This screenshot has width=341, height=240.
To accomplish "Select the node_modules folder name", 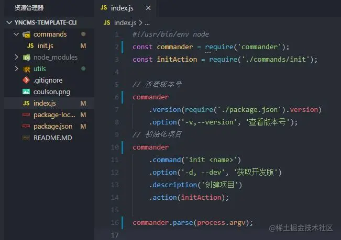I will point(56,58).
